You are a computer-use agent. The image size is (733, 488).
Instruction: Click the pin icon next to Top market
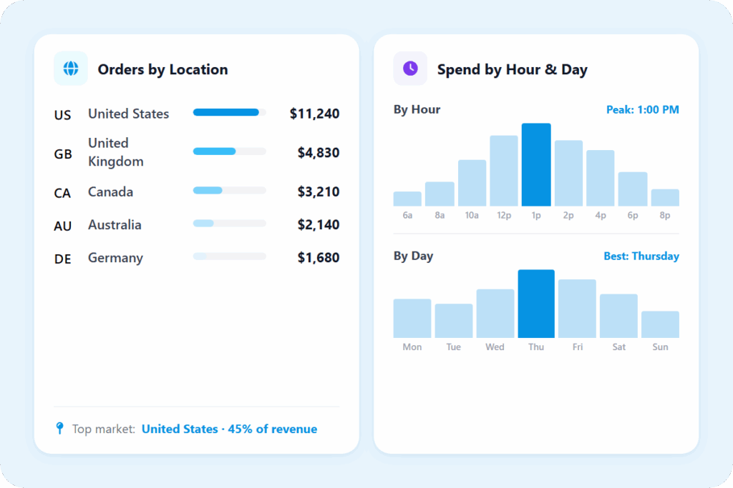coord(60,429)
